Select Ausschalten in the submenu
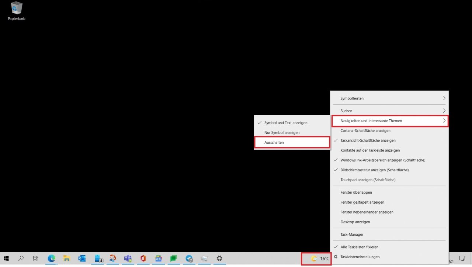472x267 pixels. [x=292, y=142]
